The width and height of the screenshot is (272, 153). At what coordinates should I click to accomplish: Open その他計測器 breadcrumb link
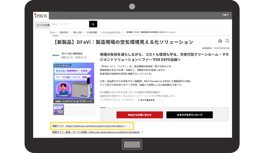(92, 32)
